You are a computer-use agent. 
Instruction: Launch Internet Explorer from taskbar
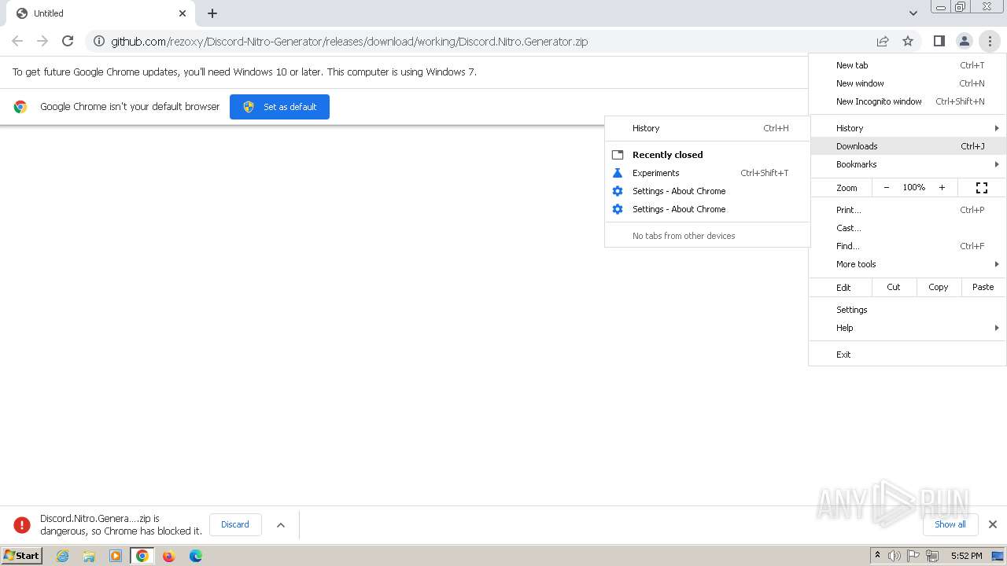(63, 556)
